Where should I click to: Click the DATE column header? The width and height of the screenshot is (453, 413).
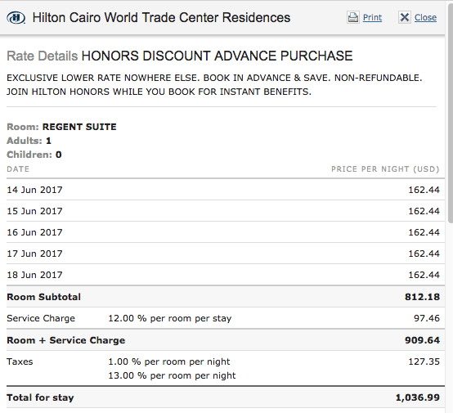point(18,169)
